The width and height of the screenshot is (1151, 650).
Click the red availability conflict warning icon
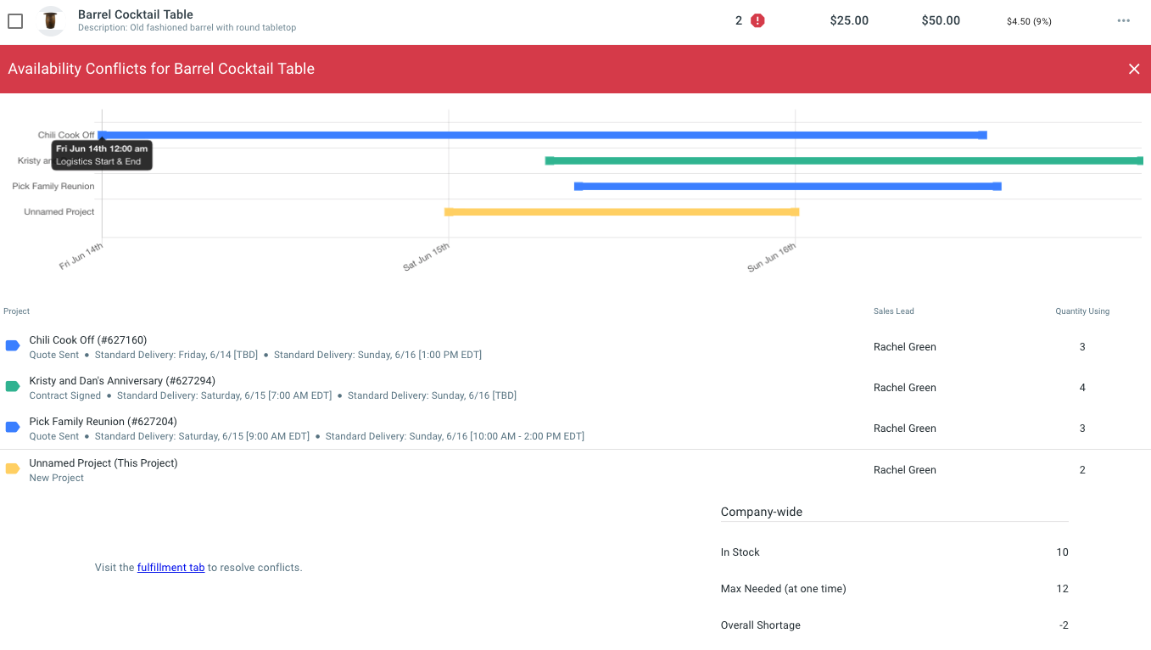coord(757,21)
